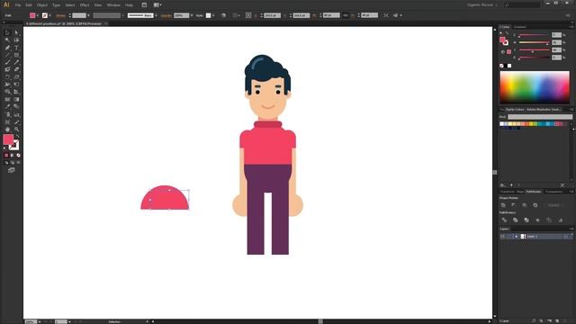Screen dimensions: 576x324
Task: Open the File menu
Action: pyautogui.click(x=18, y=5)
